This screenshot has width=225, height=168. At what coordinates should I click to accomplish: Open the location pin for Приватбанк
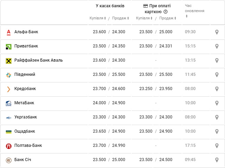point(217,46)
